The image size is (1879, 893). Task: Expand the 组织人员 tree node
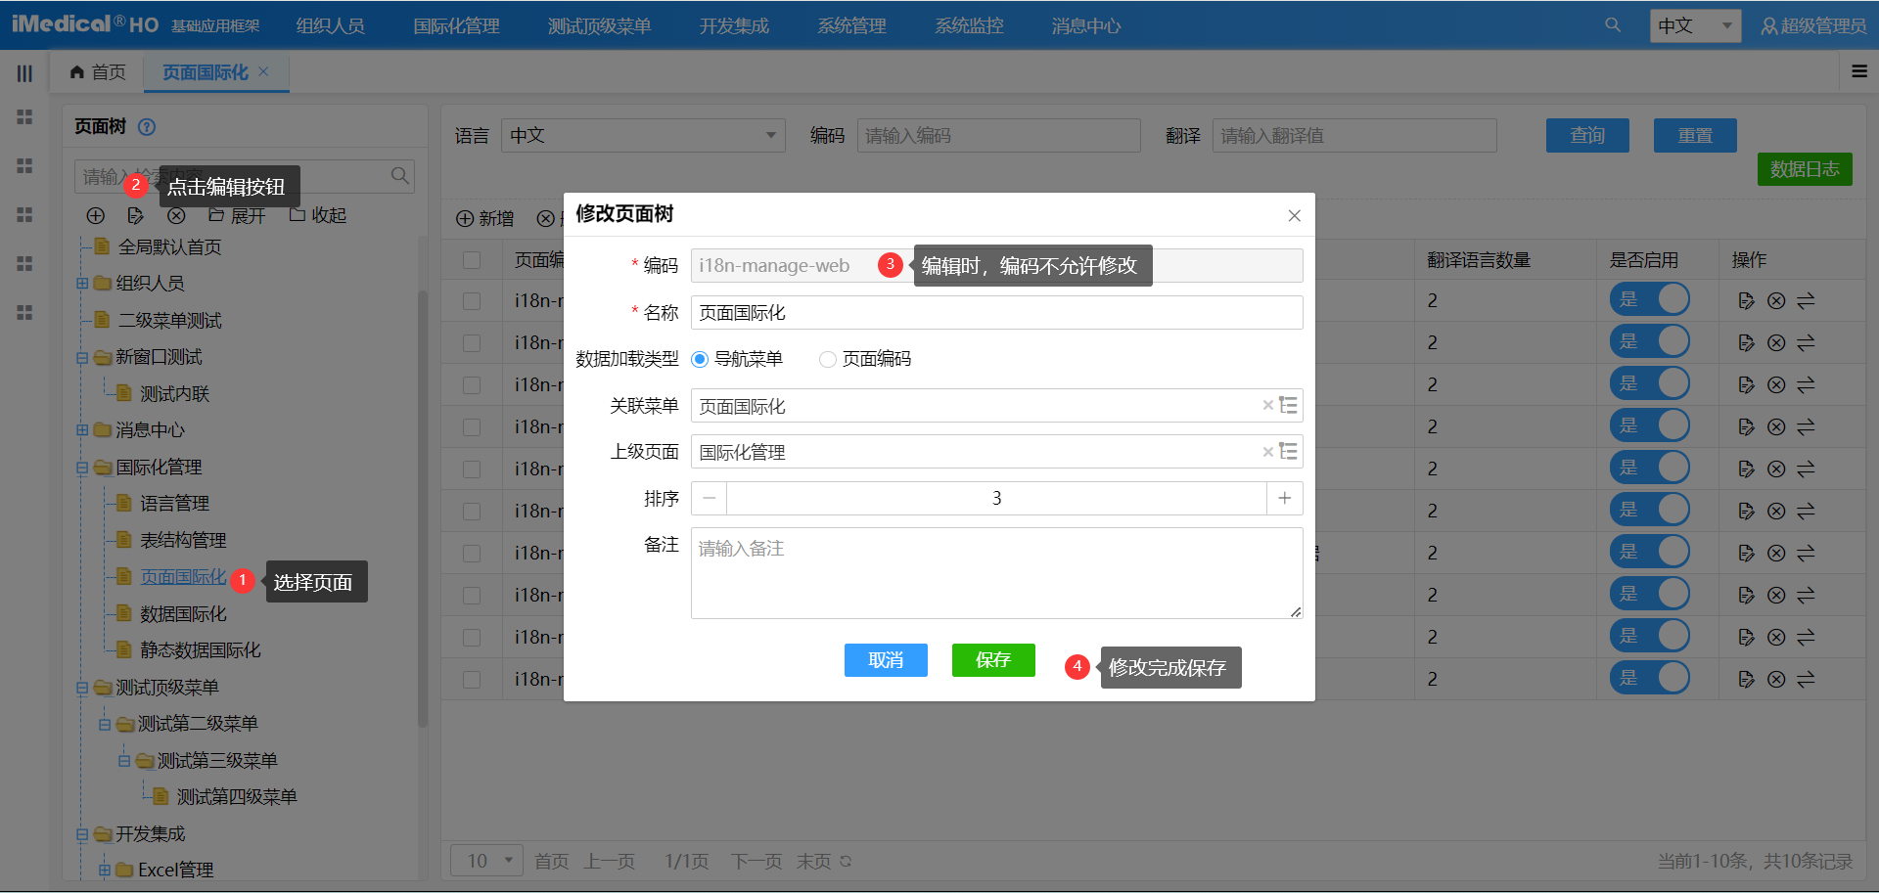82,284
